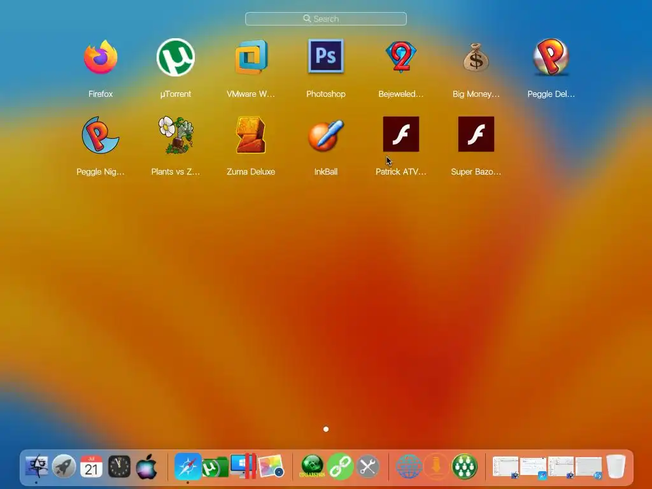Image resolution: width=652 pixels, height=489 pixels.
Task: Click the Apple logo icon in dock
Action: click(x=147, y=467)
